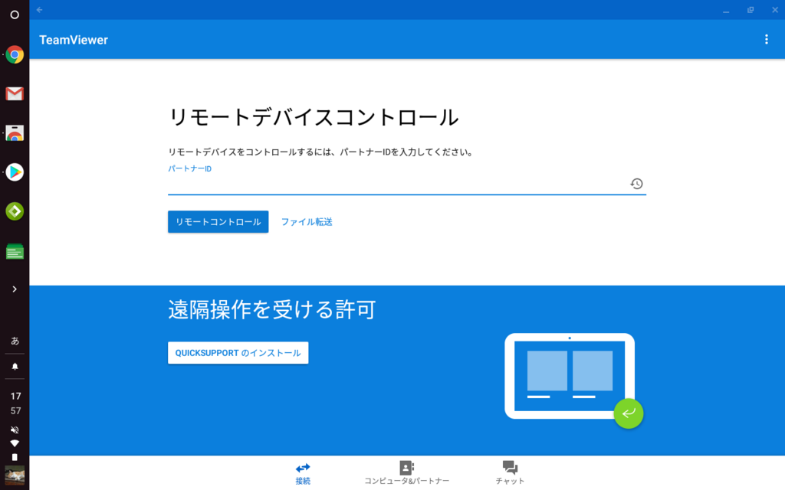Click the back arrow in the title bar

40,9
